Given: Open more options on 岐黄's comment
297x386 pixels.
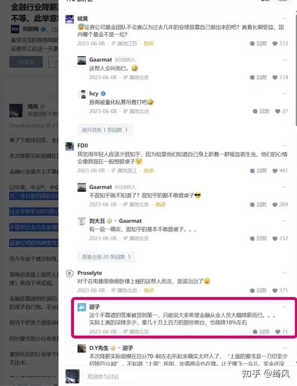Looking at the screenshot, I should pos(285,19).
